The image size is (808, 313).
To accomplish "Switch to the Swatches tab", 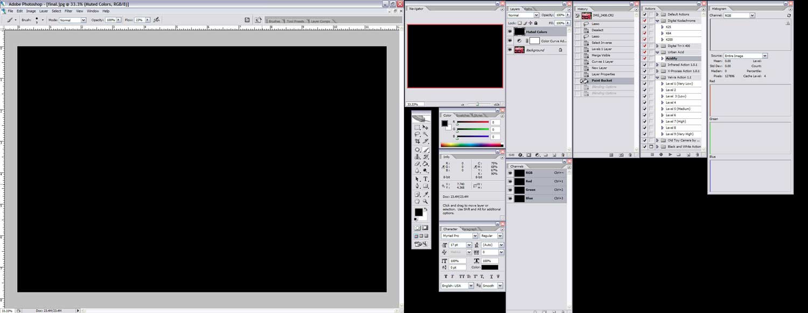I will [463, 116].
